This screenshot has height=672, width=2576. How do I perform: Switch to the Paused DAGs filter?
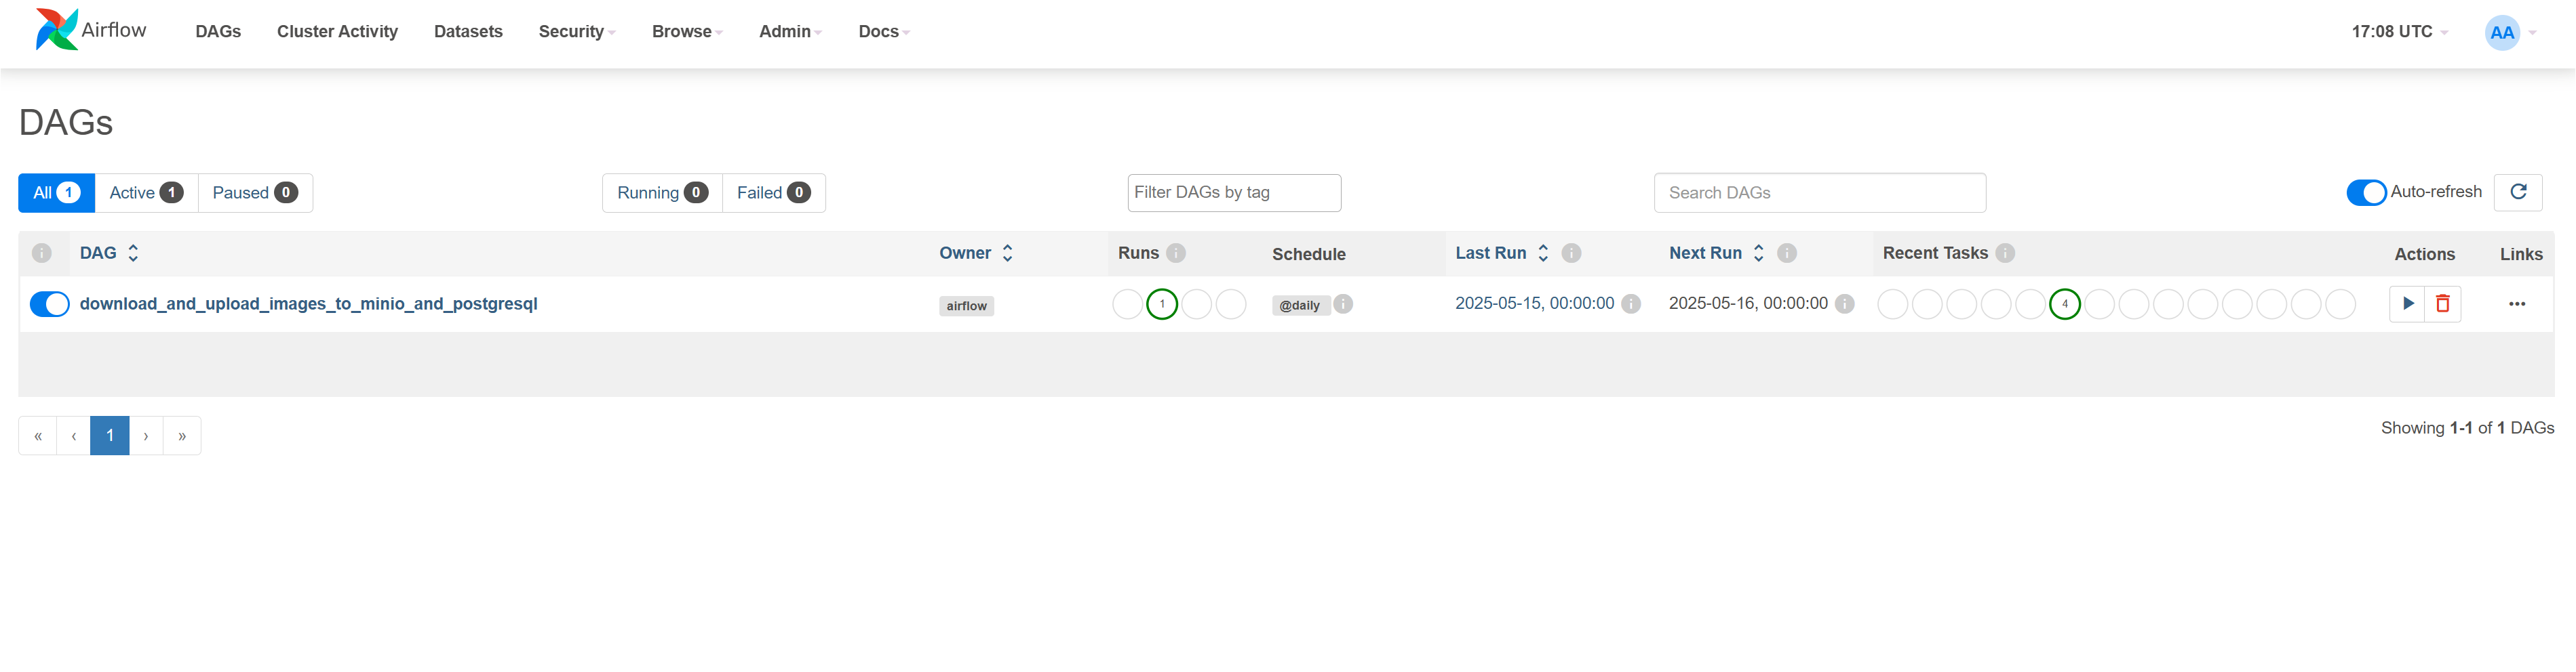[x=254, y=192]
